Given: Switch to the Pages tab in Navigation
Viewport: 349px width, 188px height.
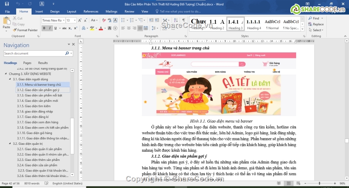Looking at the screenshot, I should [x=27, y=63].
